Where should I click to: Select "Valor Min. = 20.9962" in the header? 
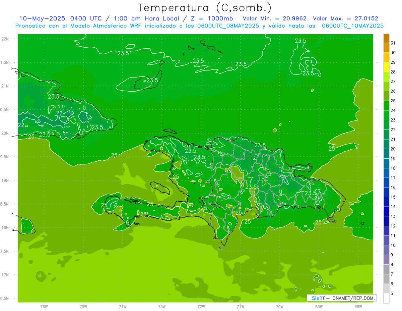pos(274,18)
